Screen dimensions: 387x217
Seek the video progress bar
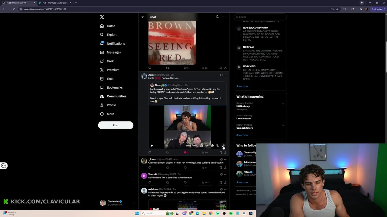(187, 141)
